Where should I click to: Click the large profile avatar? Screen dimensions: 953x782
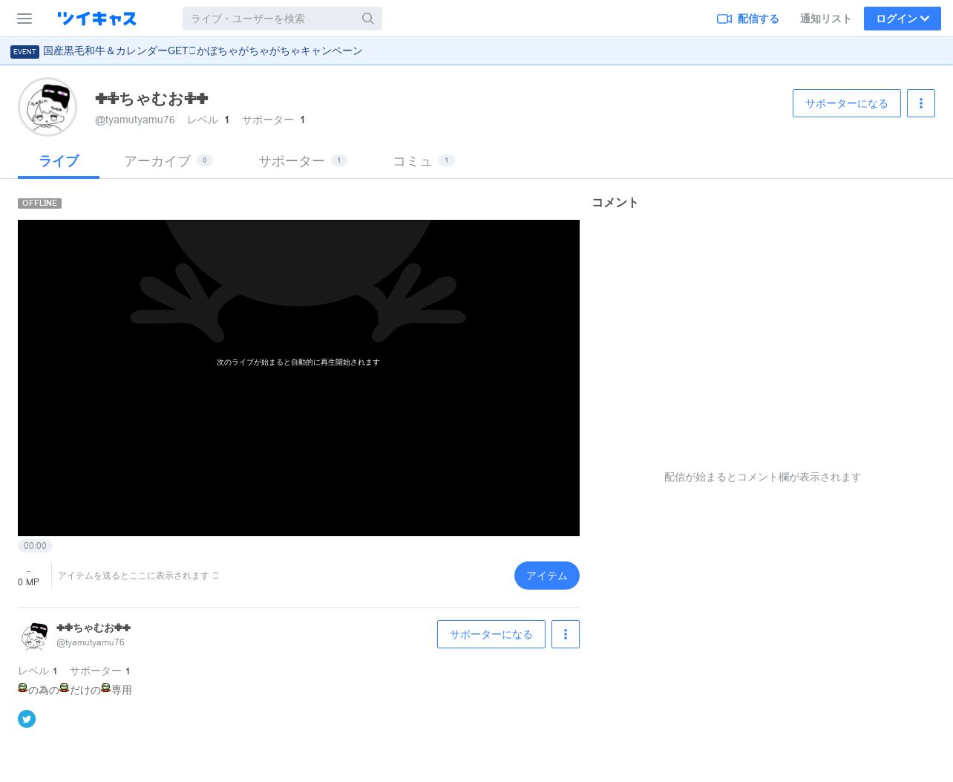pos(48,107)
